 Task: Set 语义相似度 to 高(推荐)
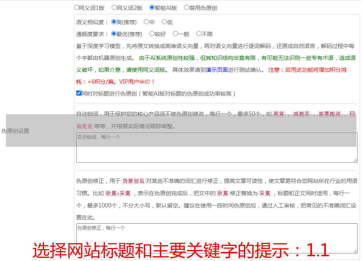[x=114, y=22]
